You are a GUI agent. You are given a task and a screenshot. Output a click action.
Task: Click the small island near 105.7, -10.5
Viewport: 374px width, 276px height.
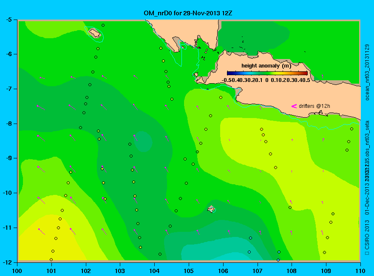[x=211, y=209]
